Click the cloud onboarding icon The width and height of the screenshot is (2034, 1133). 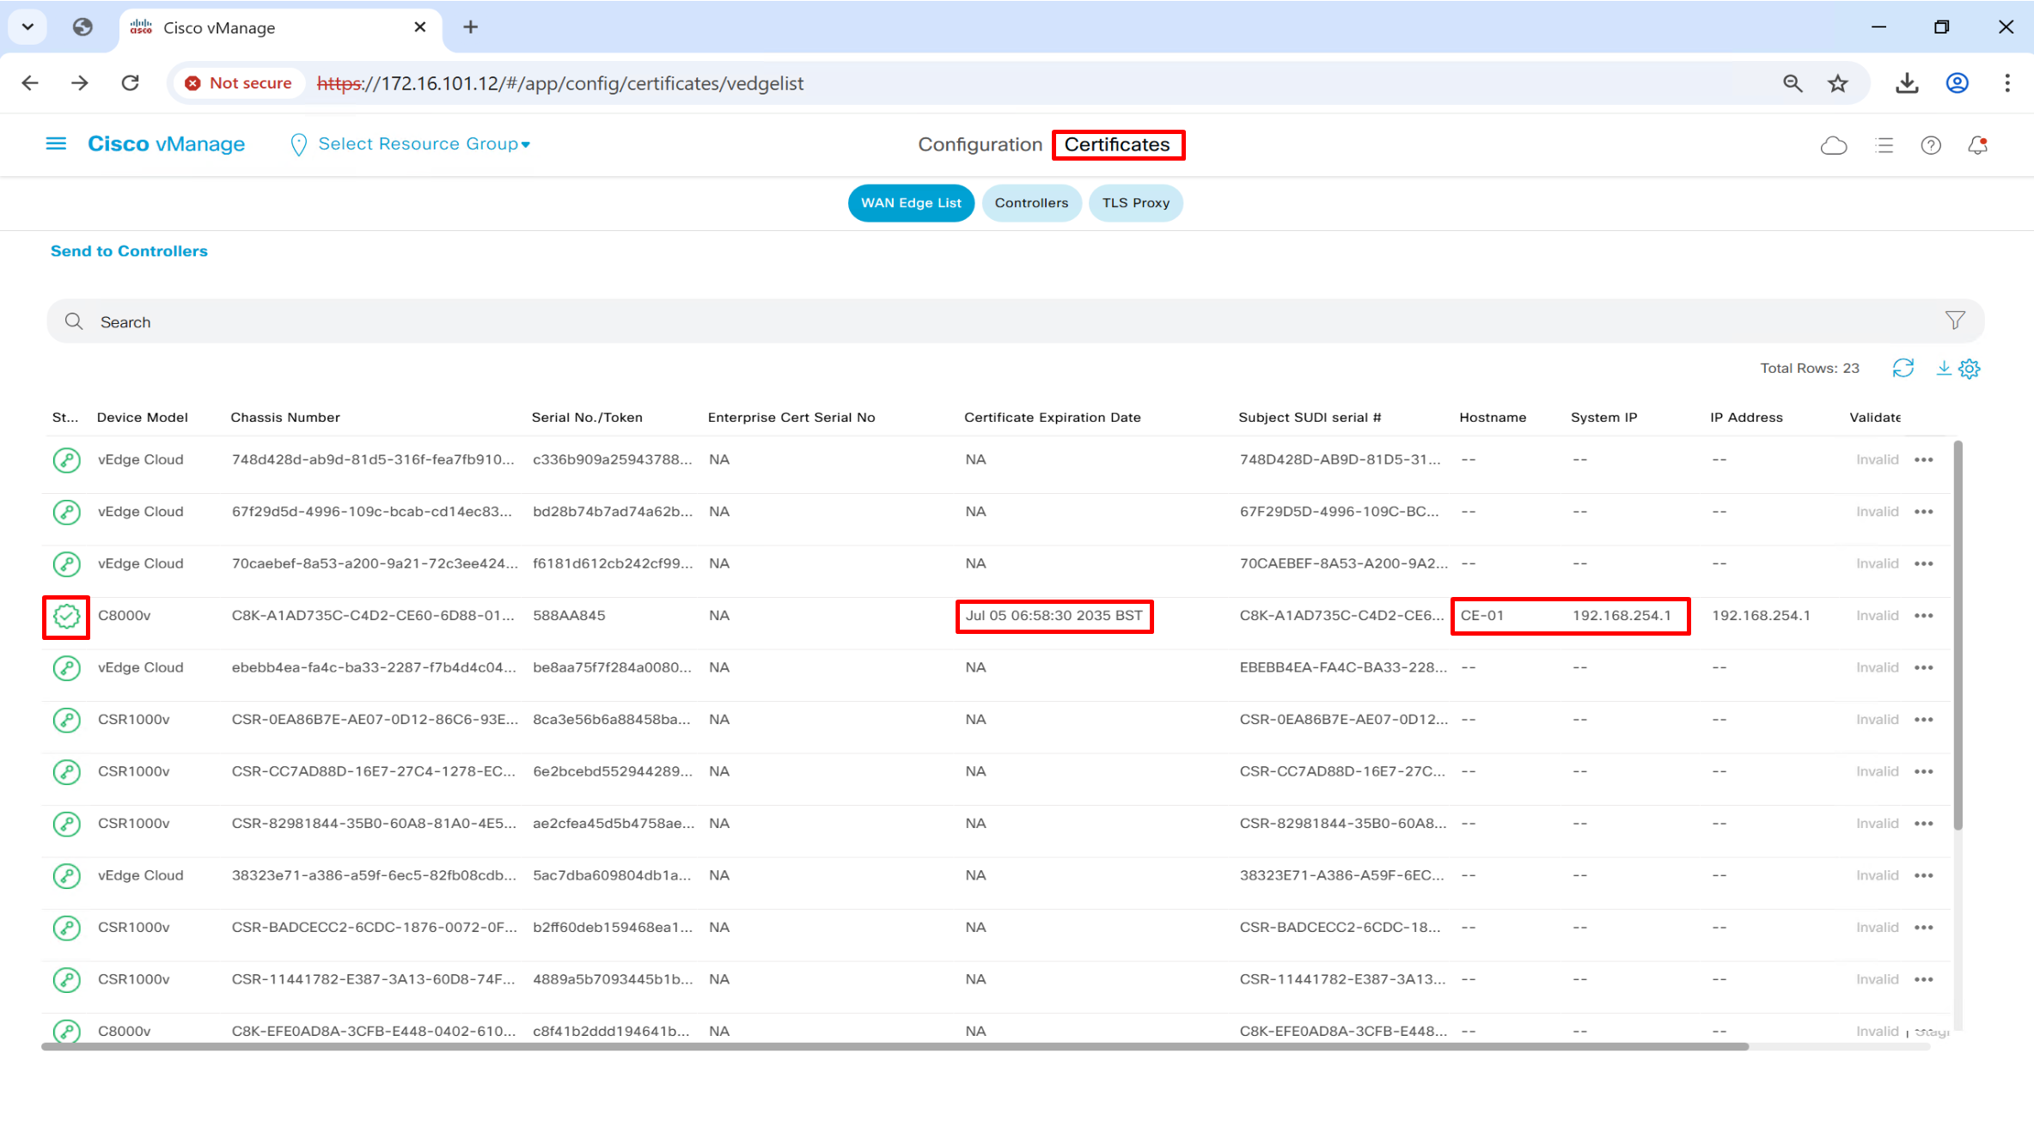click(1833, 145)
